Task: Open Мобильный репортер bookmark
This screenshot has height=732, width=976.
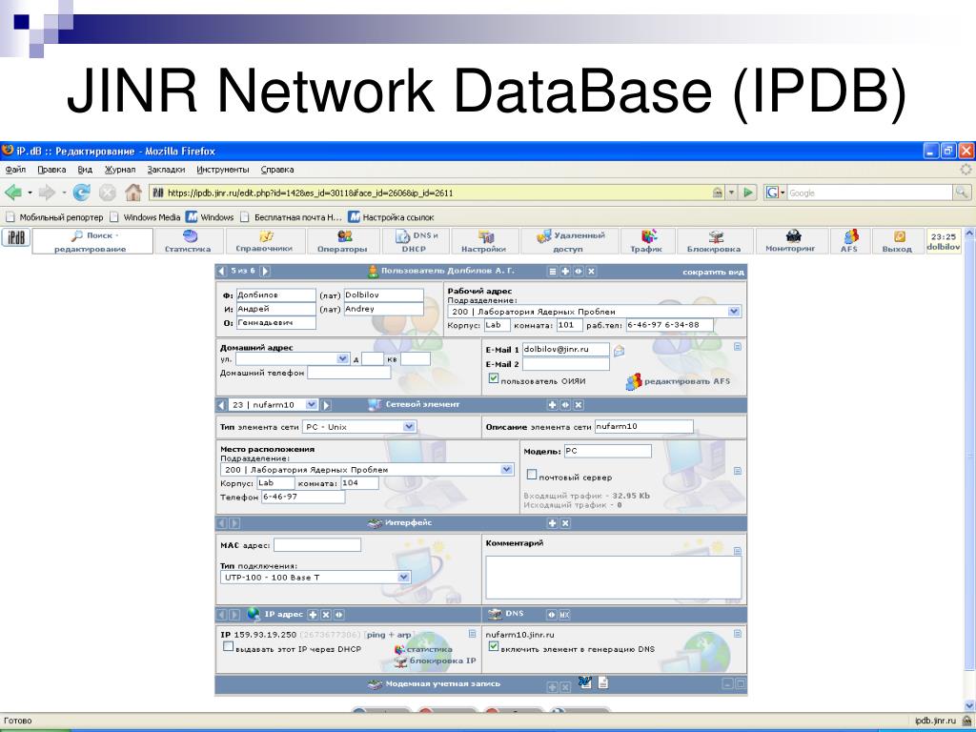Action: pos(54,217)
